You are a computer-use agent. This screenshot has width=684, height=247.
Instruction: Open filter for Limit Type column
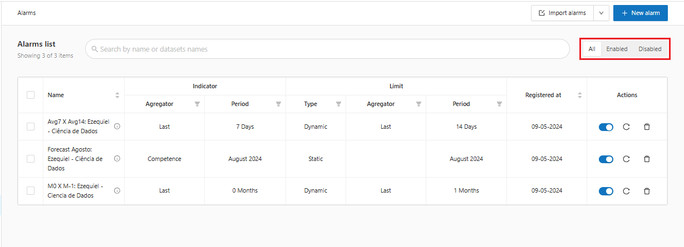pyautogui.click(x=338, y=104)
